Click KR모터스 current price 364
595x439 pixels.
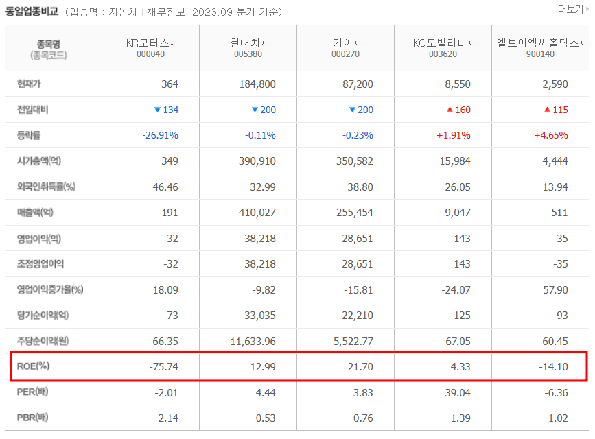[x=170, y=84]
